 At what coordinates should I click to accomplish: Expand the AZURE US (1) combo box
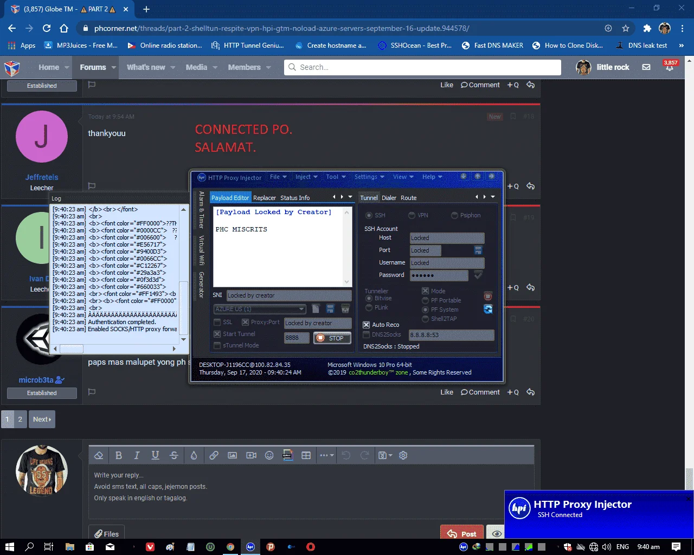(301, 309)
